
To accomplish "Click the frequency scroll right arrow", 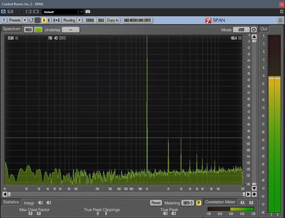I will 248,194.
